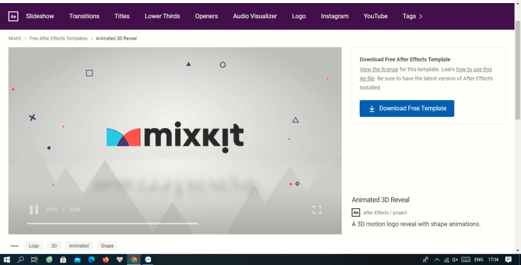Select Lower Thirds in the navigation
The height and width of the screenshot is (265, 521).
(x=162, y=16)
